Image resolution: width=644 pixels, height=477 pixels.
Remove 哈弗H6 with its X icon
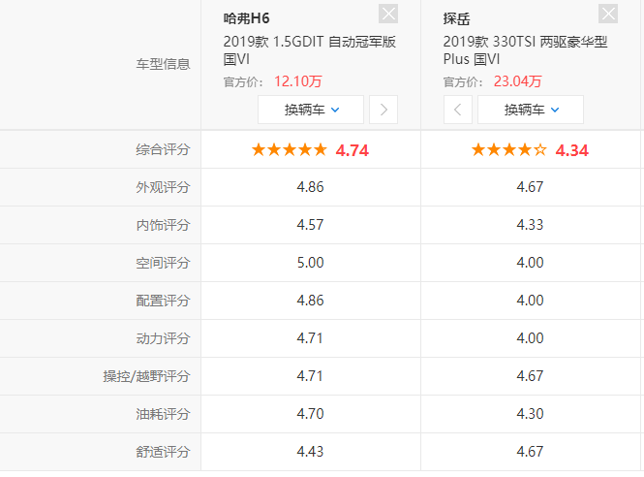click(x=387, y=14)
